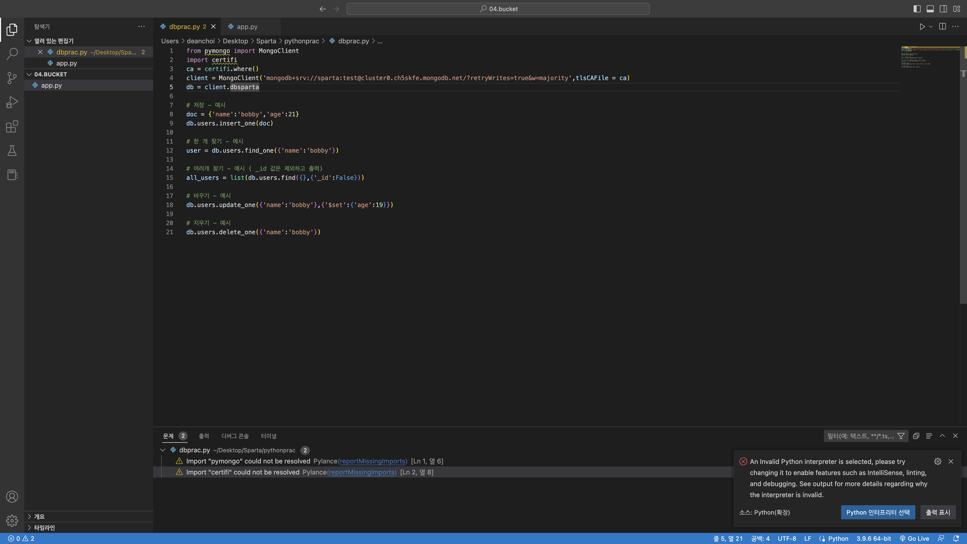This screenshot has height=544, width=967.
Task: Open notification settings gear
Action: pos(938,461)
